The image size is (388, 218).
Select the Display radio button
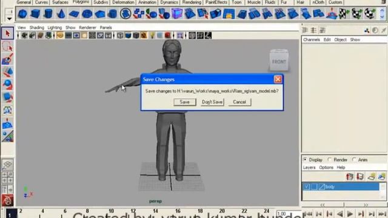(x=305, y=160)
